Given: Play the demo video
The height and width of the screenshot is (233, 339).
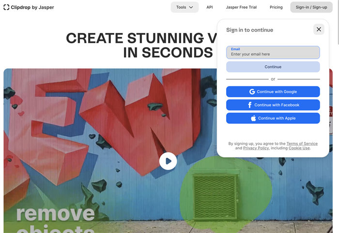Looking at the screenshot, I should (168, 161).
